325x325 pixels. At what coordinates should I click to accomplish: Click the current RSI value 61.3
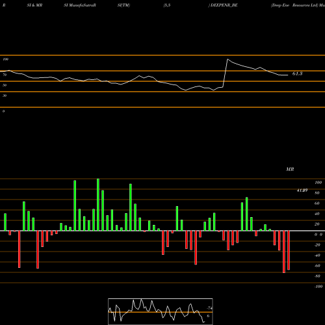point(297,73)
